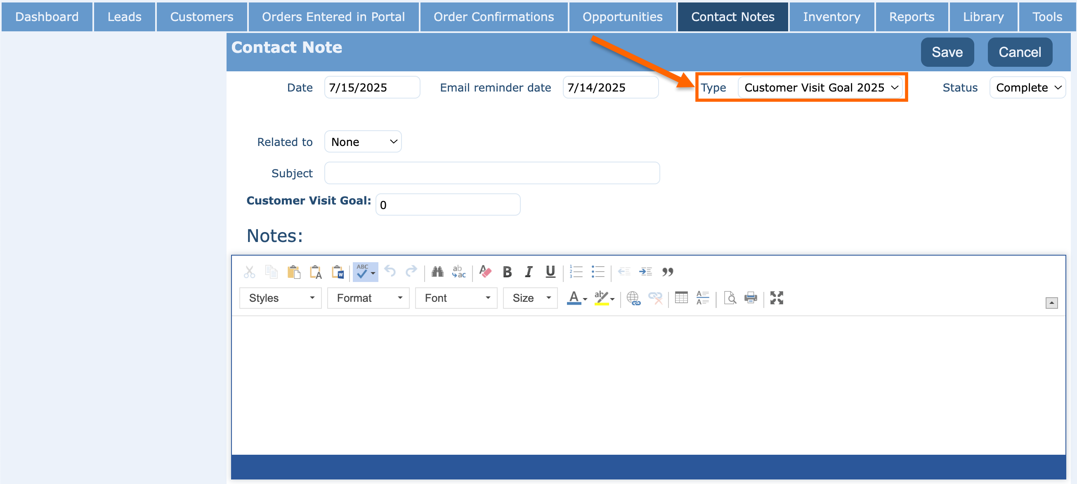
Task: Open the text color picker
Action: 576,298
